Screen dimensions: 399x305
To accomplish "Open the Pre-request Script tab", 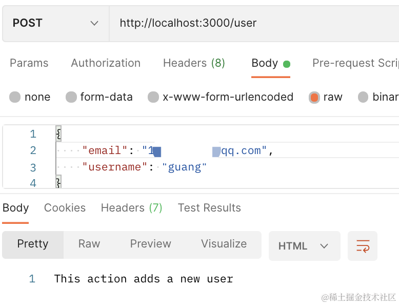I will coord(355,63).
